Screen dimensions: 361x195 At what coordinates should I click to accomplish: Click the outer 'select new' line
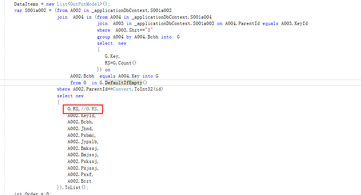tap(70, 96)
